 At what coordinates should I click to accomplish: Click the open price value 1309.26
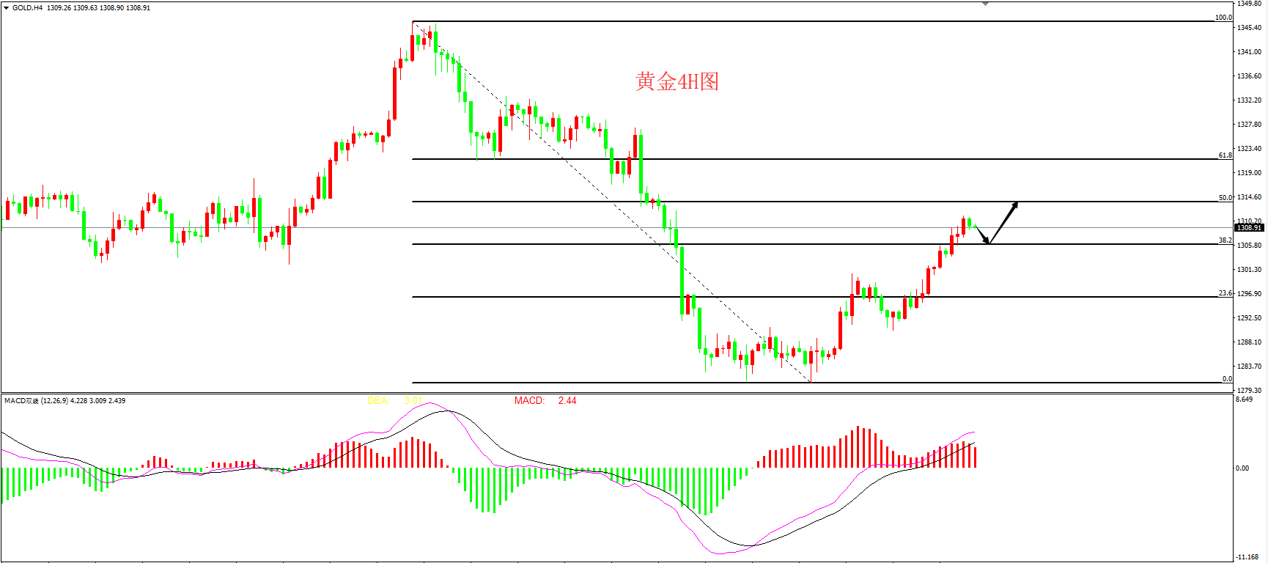click(x=59, y=8)
